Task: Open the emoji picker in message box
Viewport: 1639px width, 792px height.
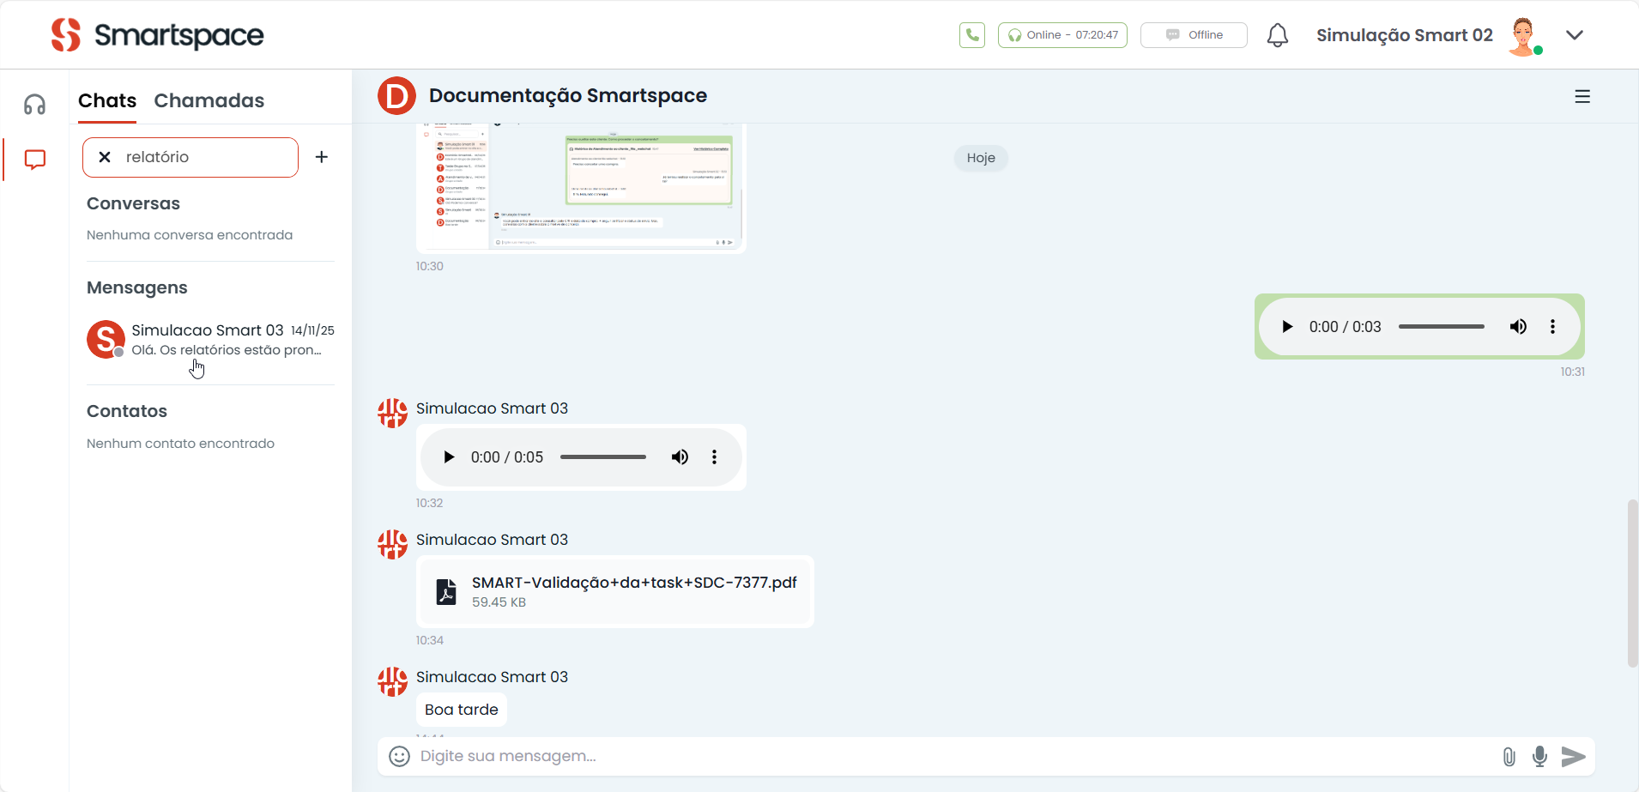Action: click(399, 756)
